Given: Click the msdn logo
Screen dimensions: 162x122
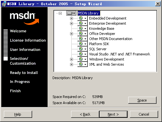Looking at the screenshot, I should click(x=24, y=18).
